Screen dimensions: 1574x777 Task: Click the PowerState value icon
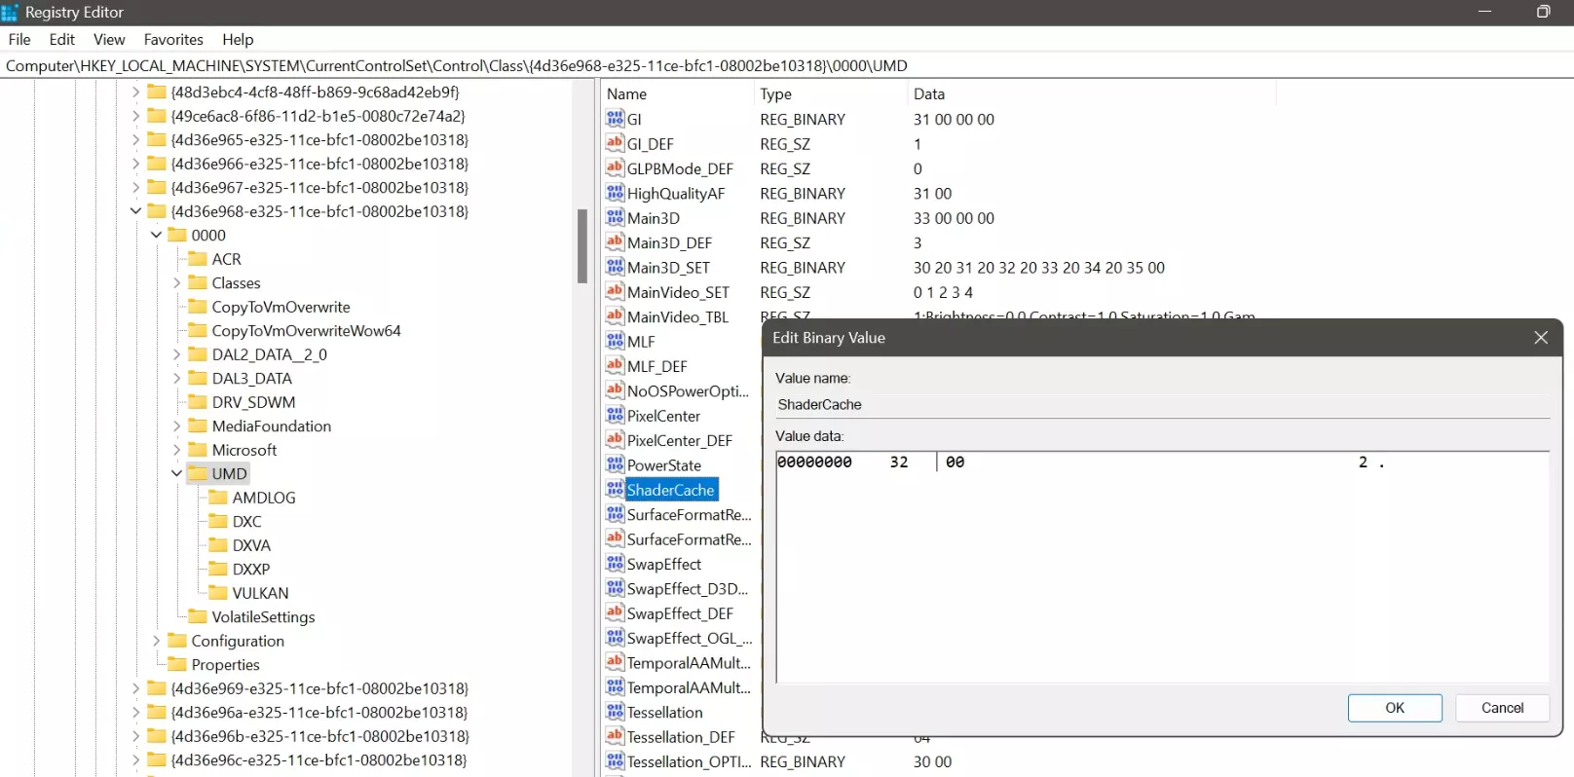coord(615,464)
